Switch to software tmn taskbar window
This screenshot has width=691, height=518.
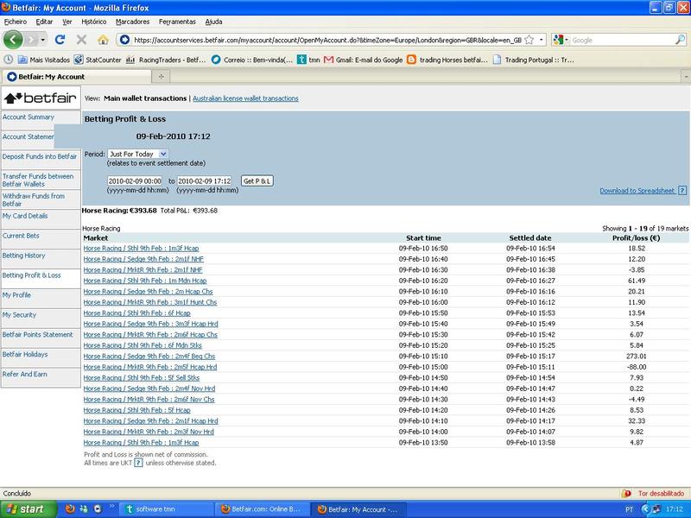coord(167,509)
